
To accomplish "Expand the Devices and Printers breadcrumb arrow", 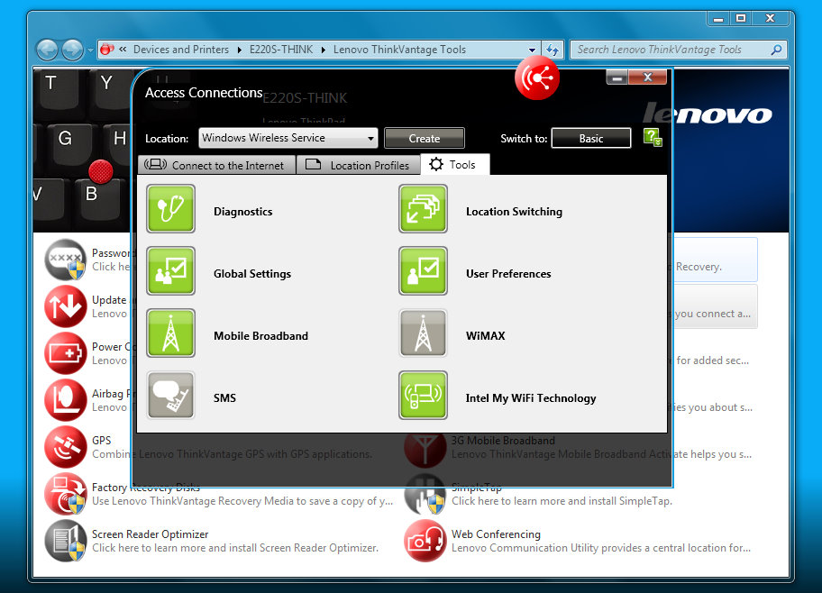I will pyautogui.click(x=239, y=50).
